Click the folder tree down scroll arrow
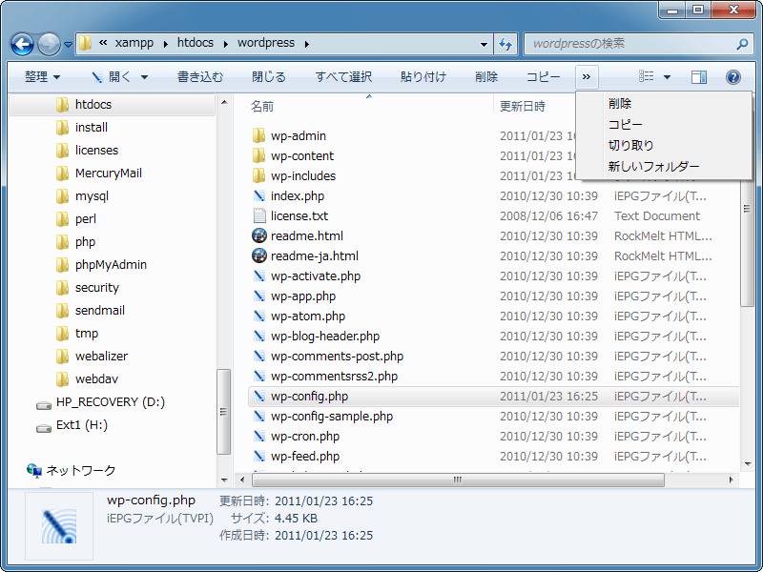The width and height of the screenshot is (763, 572). [224, 480]
